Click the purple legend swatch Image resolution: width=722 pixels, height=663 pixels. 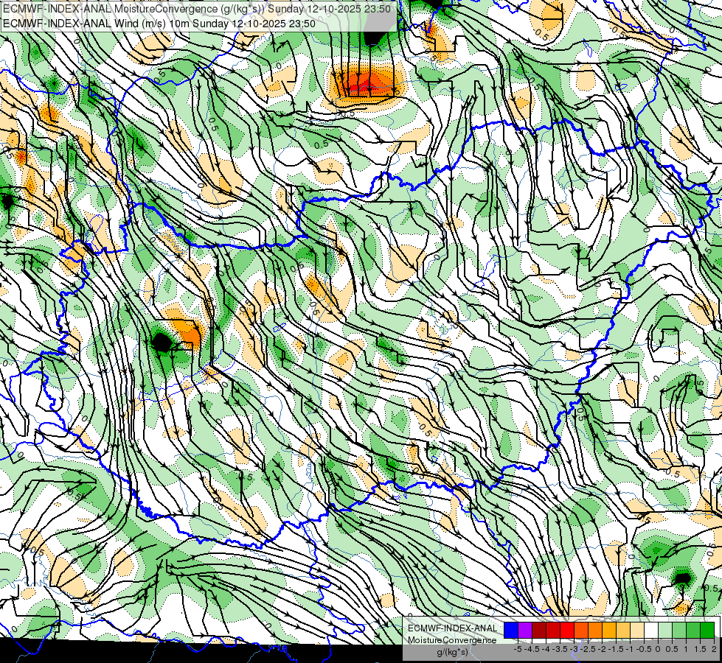[x=525, y=631]
